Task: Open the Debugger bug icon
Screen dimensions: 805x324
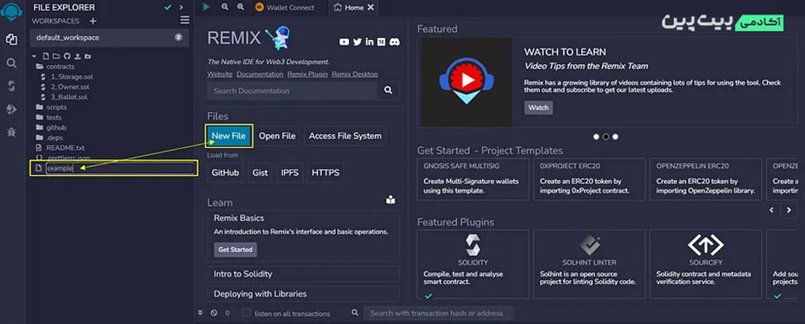Action: click(x=11, y=132)
